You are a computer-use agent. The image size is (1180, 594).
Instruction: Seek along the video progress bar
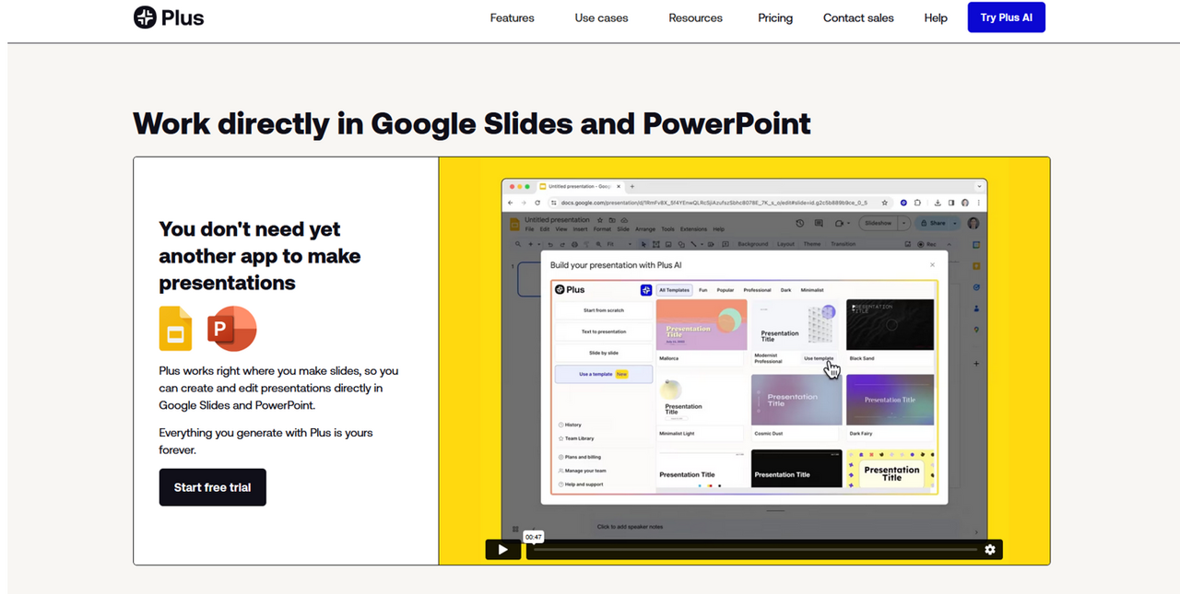(x=754, y=550)
